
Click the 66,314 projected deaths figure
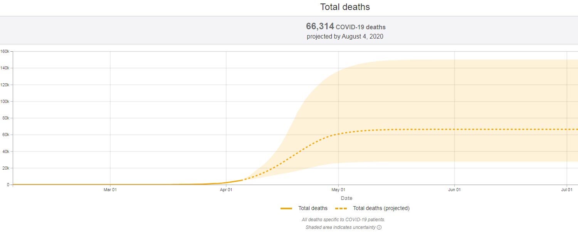coord(320,26)
